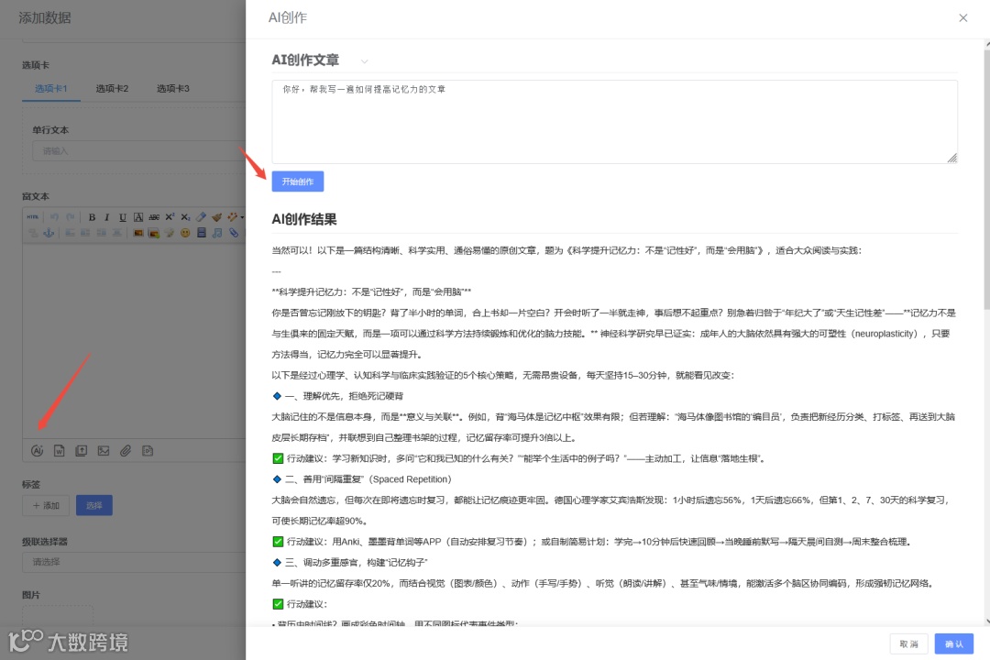The width and height of the screenshot is (990, 660).
Task: Toggle italic formatting in rich text editor
Action: [106, 217]
